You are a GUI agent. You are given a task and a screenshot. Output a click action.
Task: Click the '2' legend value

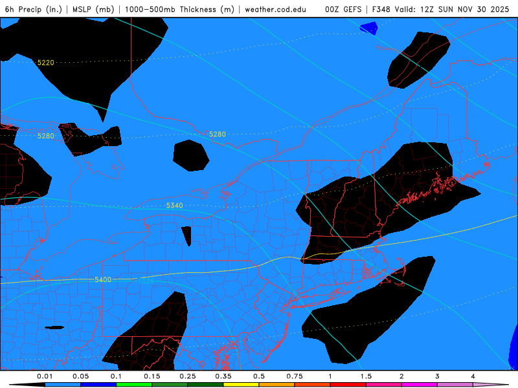401,376
